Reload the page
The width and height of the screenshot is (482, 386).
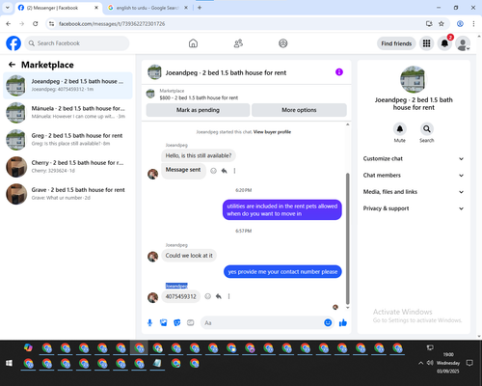pyautogui.click(x=36, y=23)
